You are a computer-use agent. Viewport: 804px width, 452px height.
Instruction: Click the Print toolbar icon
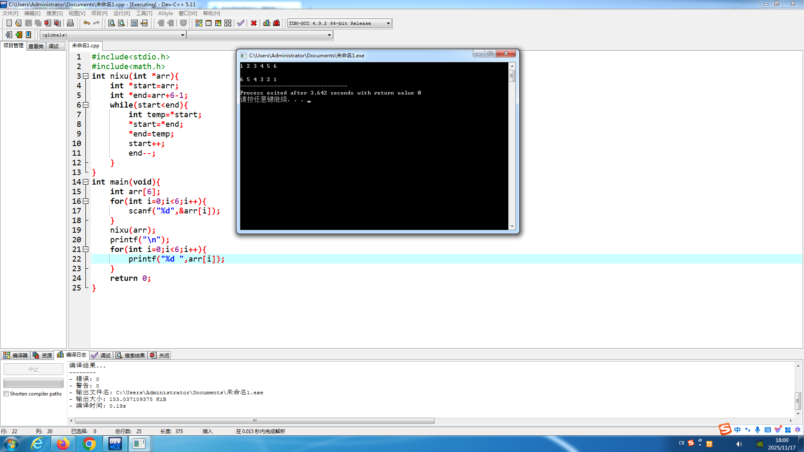click(x=70, y=23)
